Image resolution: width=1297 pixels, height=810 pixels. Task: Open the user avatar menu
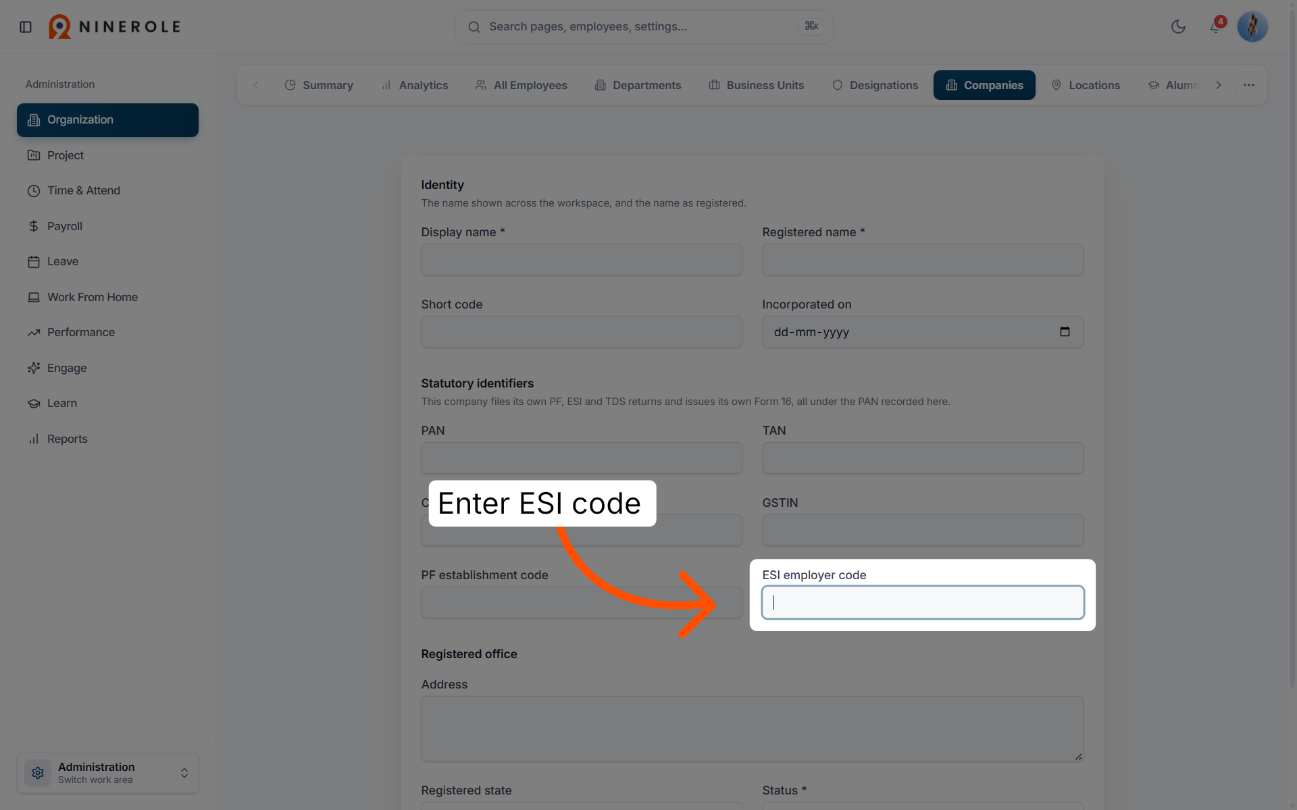click(1252, 27)
